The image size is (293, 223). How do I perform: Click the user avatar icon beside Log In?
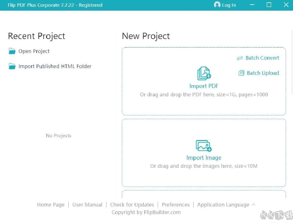point(217,5)
